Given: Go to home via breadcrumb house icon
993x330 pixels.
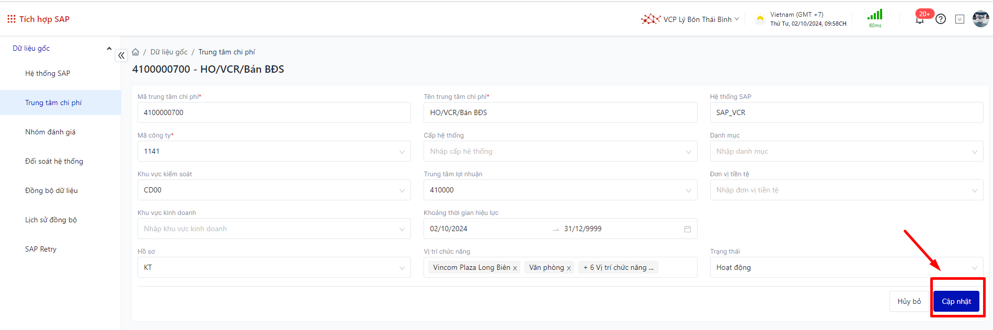Looking at the screenshot, I should (135, 52).
